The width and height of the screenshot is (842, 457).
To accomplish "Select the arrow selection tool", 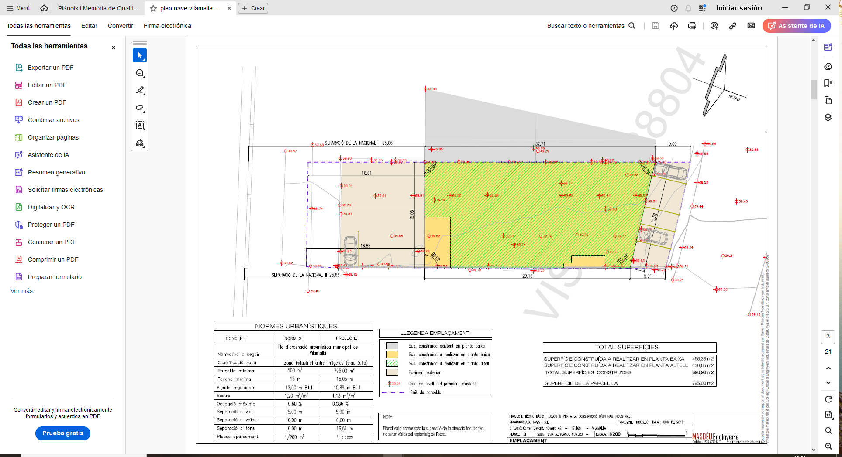I will pyautogui.click(x=140, y=56).
